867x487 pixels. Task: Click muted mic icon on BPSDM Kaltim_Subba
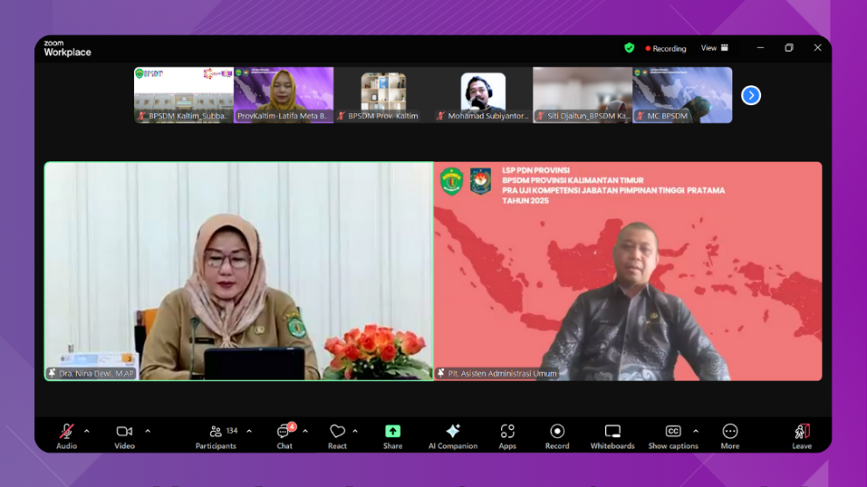coord(142,116)
